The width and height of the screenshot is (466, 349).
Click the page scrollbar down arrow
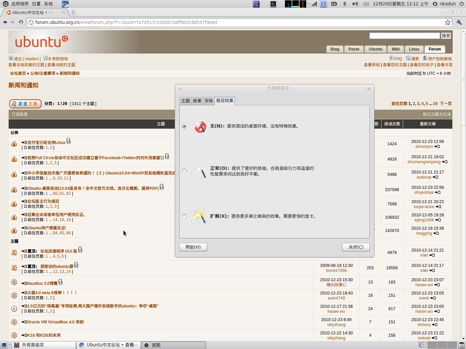pyautogui.click(x=463, y=338)
